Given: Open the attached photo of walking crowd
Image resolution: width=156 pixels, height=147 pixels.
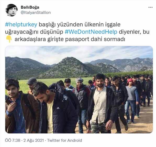Looking at the screenshot, I should 79,89.
